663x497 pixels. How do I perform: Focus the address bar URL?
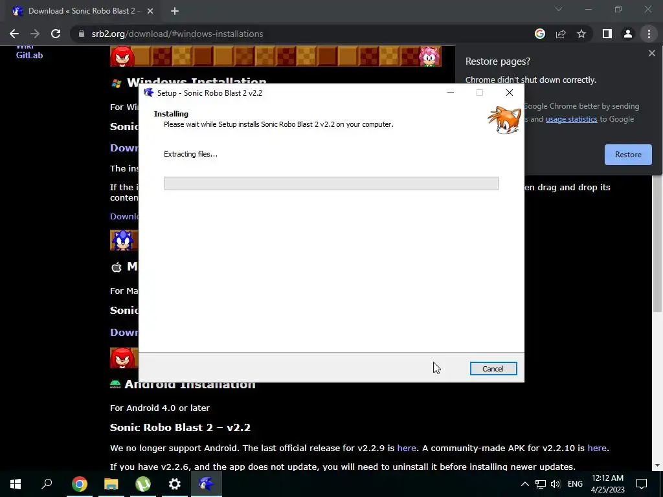177,34
